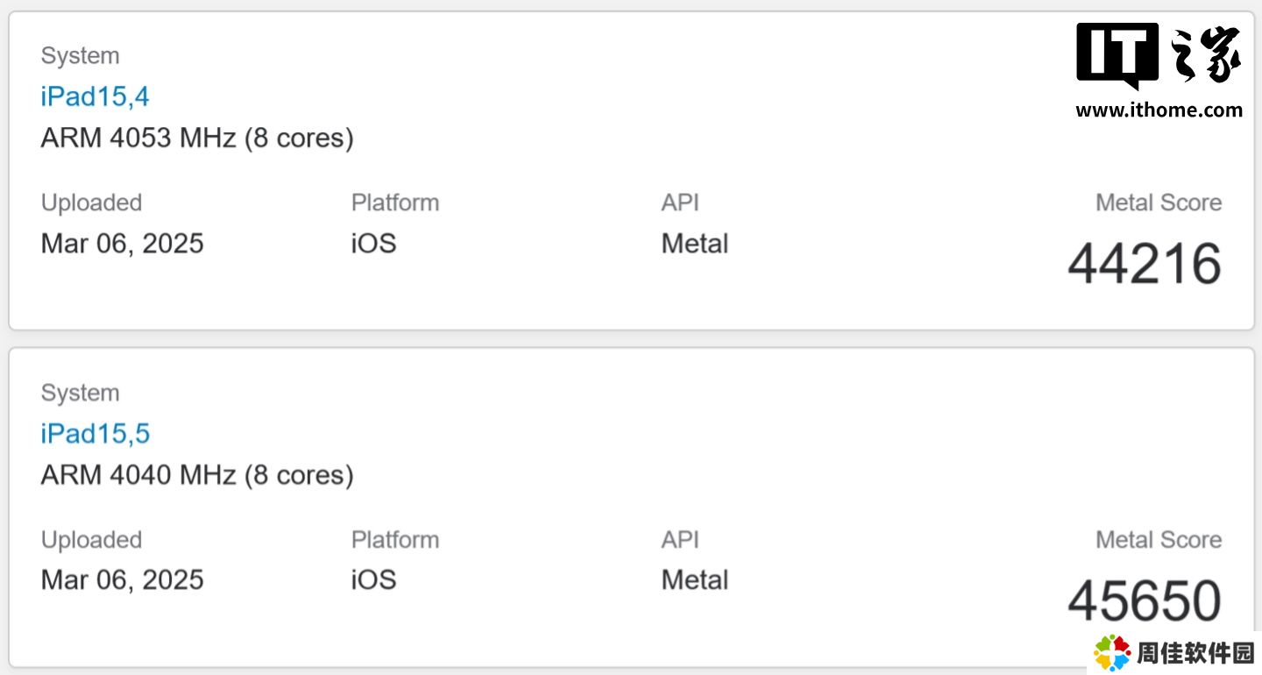Select the Metal Score 44216 value
Image resolution: width=1262 pixels, height=675 pixels.
pyautogui.click(x=1145, y=263)
